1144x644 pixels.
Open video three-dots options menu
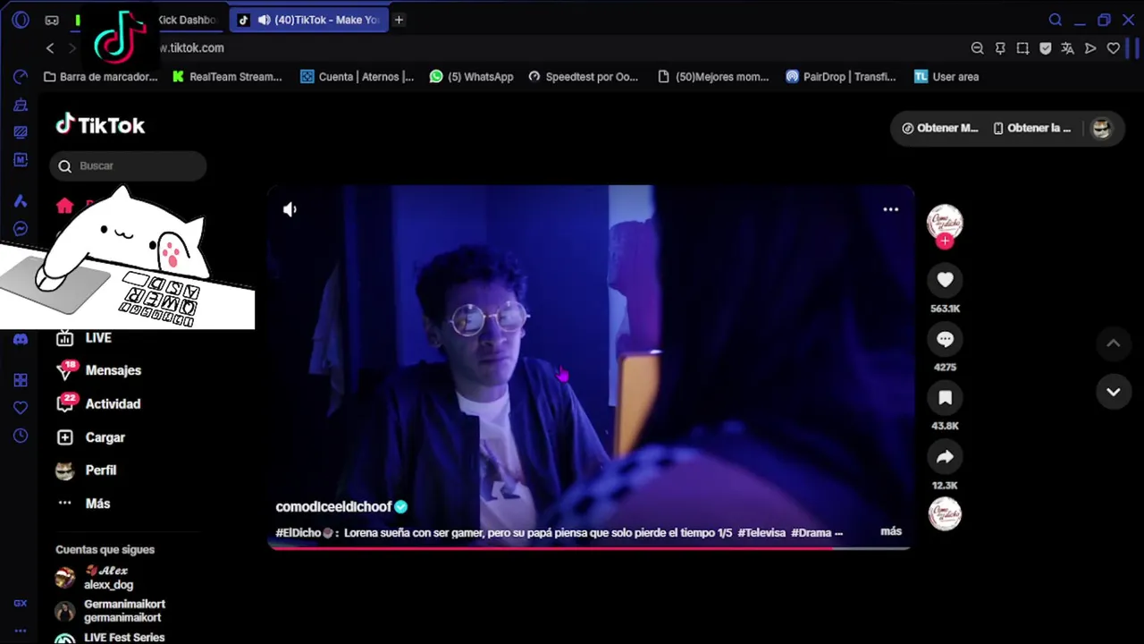pos(890,209)
